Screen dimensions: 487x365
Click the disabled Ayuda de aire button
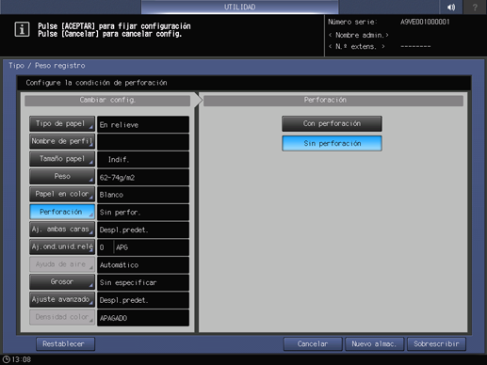[x=62, y=264]
